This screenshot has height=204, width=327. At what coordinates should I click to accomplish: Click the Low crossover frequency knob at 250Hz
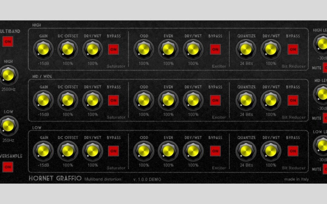[8, 126]
